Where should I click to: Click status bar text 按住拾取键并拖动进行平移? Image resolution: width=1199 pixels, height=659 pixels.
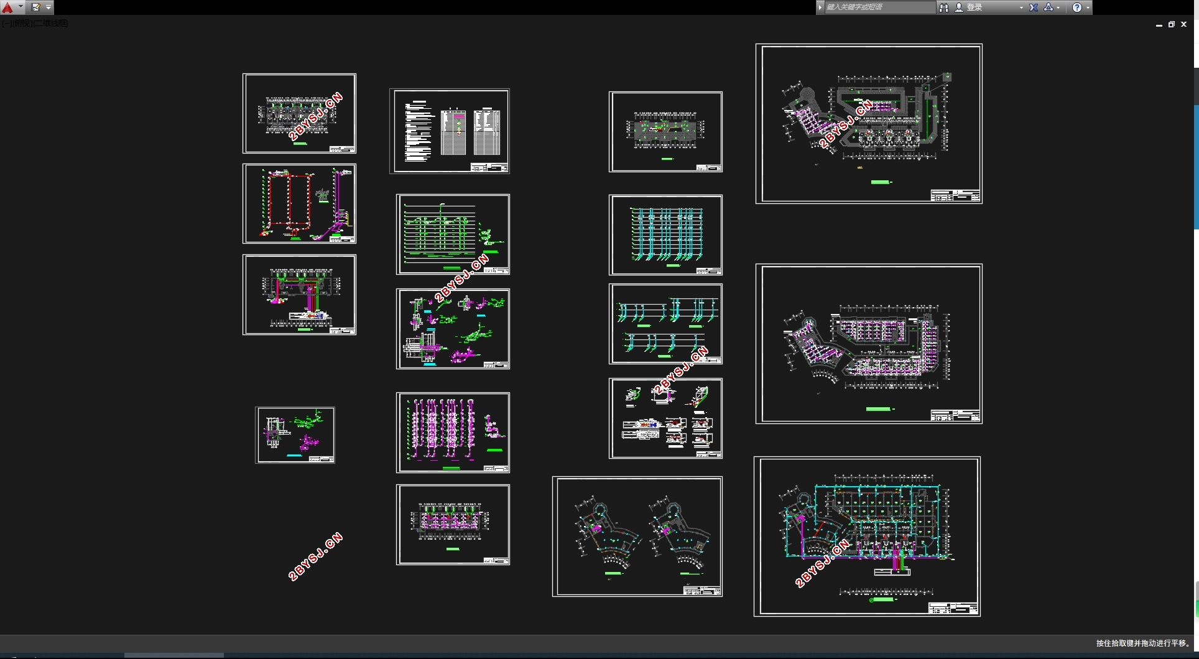coord(1143,643)
